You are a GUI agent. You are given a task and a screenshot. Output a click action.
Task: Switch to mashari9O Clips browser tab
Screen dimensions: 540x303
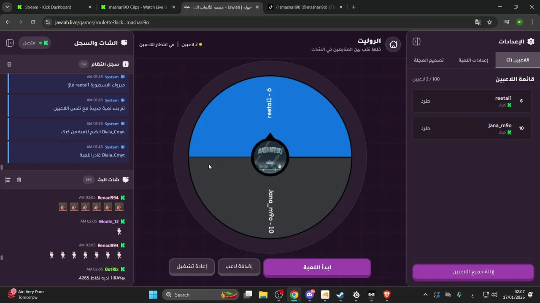point(138,7)
